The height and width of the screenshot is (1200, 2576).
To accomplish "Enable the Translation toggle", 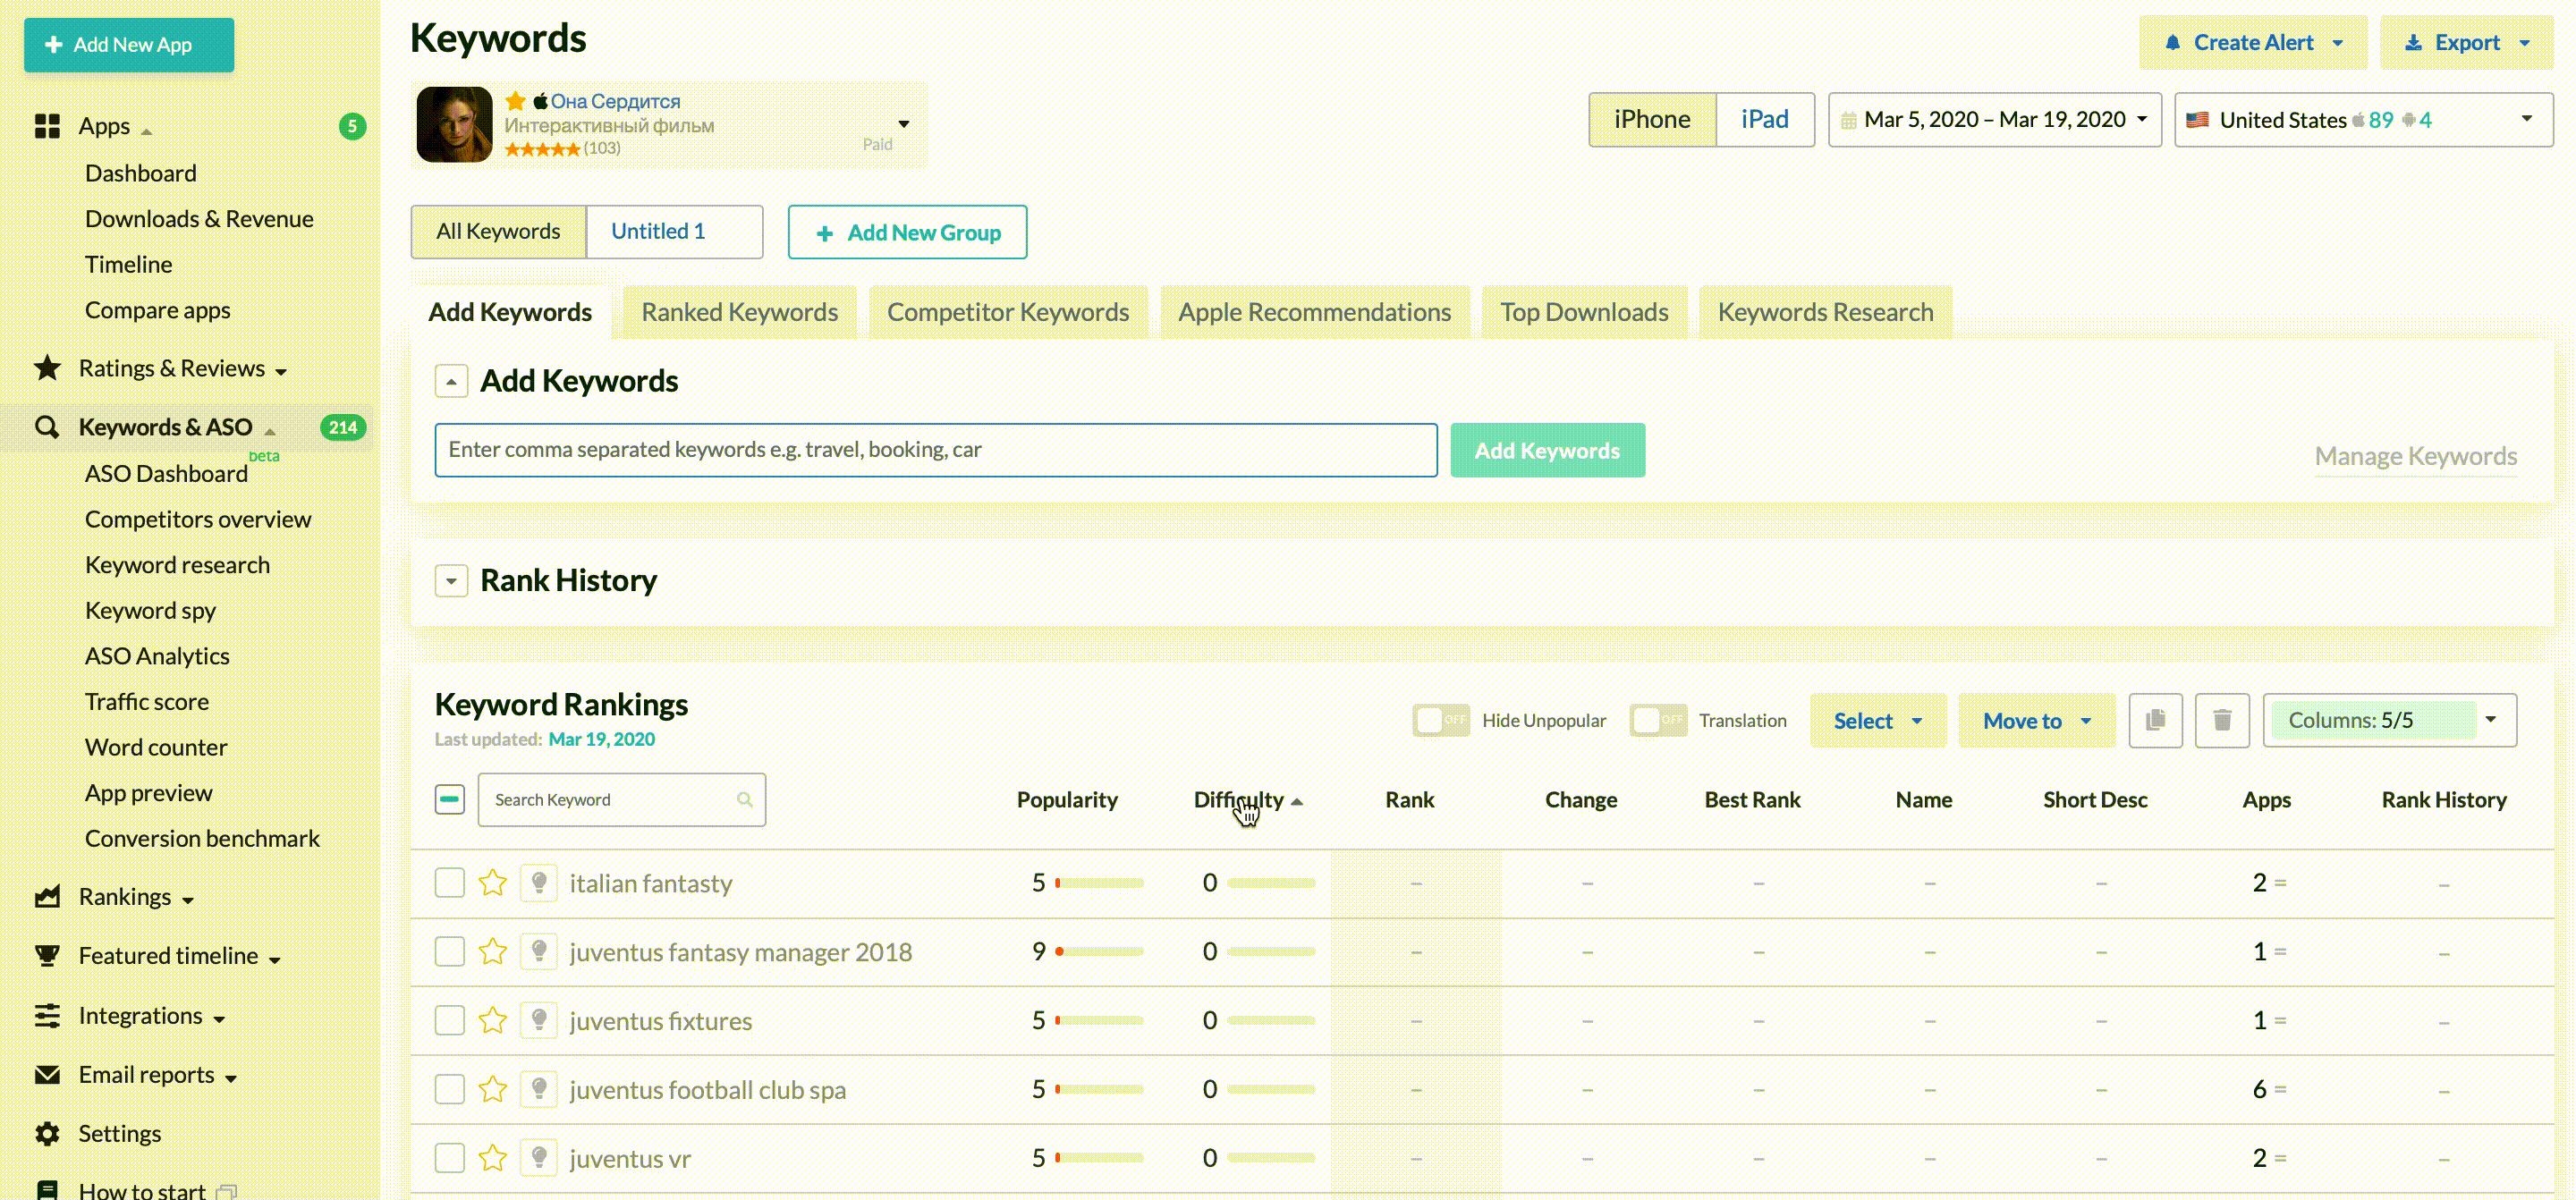I will [1657, 720].
